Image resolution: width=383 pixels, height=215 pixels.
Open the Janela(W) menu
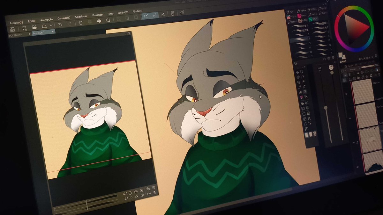click(123, 13)
